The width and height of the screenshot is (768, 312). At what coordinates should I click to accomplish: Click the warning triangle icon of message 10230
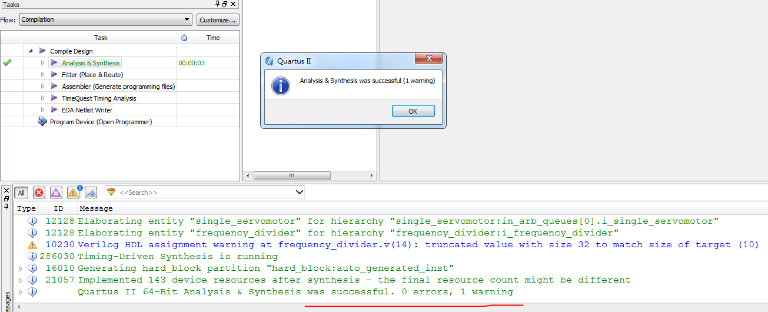click(32, 244)
